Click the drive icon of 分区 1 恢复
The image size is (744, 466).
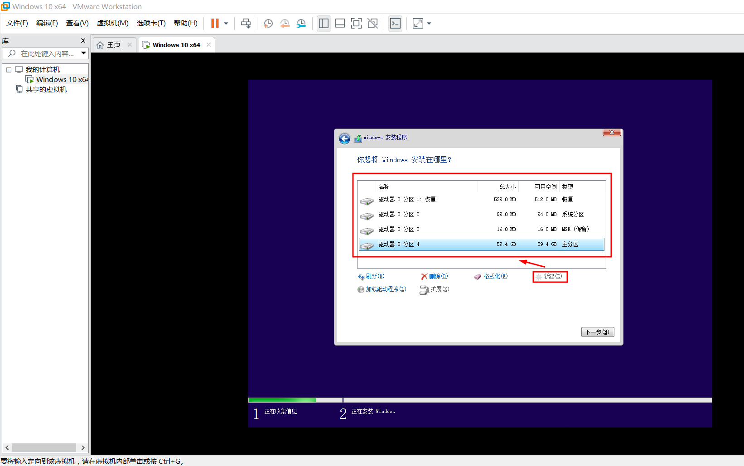[367, 200]
